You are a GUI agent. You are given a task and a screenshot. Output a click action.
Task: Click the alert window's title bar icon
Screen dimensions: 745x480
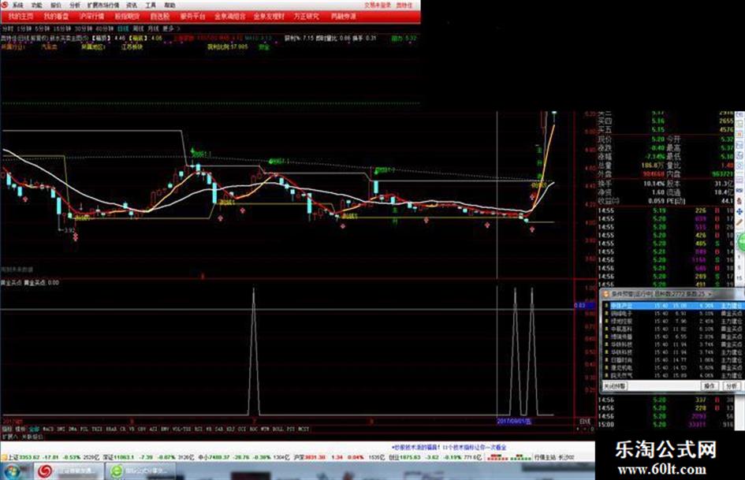pos(605,294)
